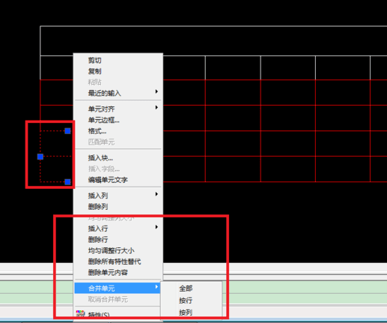Click 编辑单元文字 menu item
This screenshot has width=387, height=323.
[108, 180]
